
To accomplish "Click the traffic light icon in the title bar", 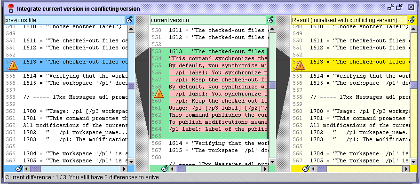I will pyautogui.click(x=10, y=8).
